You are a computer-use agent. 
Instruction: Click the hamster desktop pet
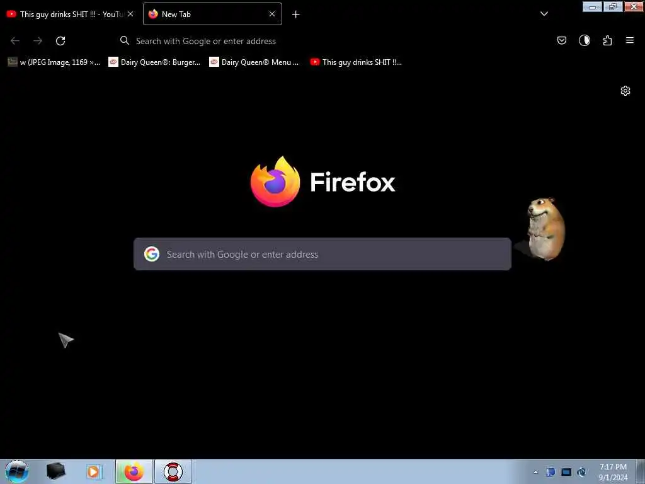pos(545,229)
